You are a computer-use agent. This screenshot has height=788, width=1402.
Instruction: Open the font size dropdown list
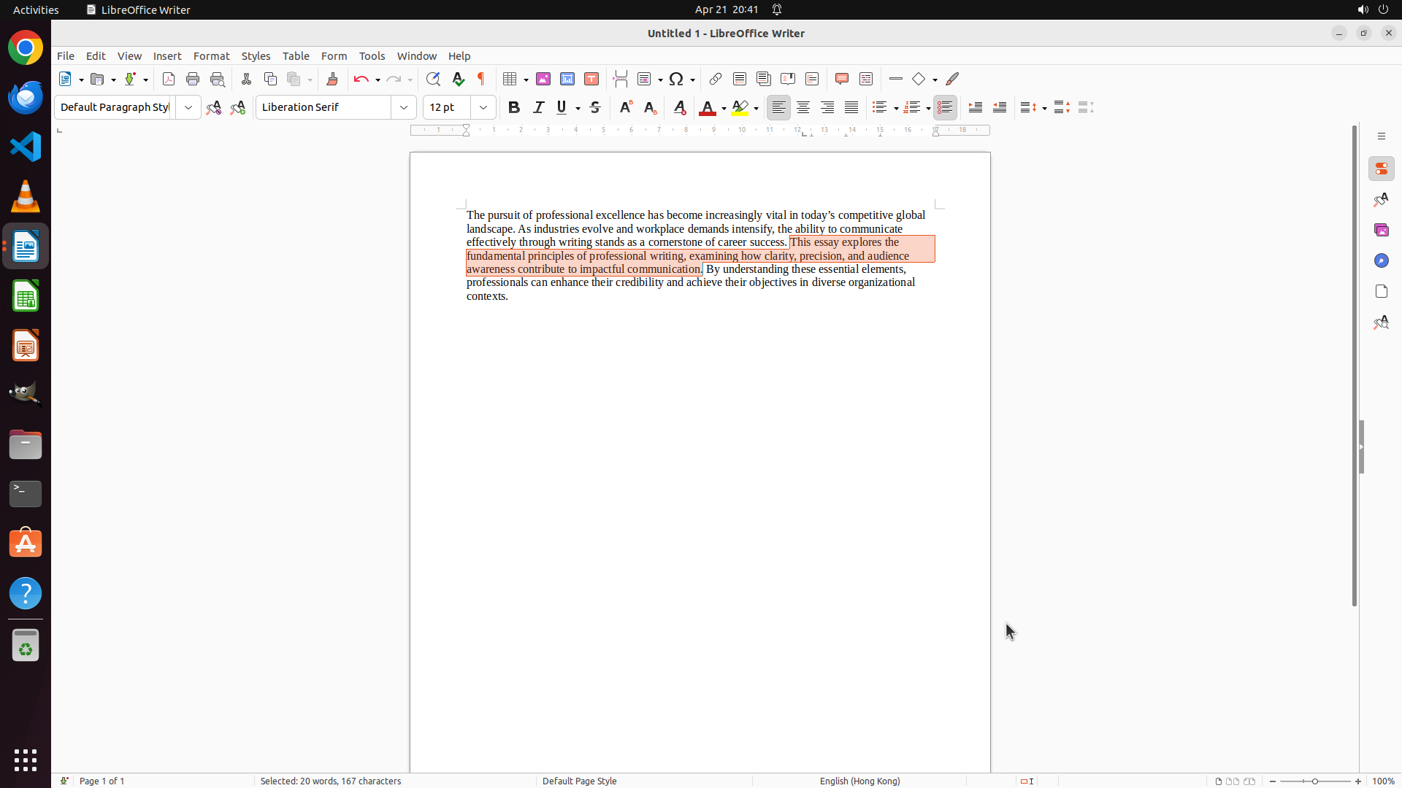[483, 107]
